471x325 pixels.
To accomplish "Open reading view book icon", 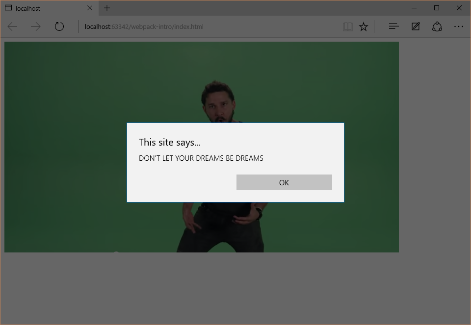I will click(x=347, y=26).
